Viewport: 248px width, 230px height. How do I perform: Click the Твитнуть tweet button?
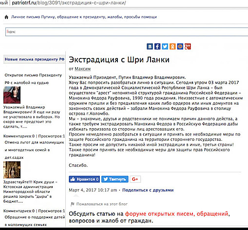[x=115, y=179]
